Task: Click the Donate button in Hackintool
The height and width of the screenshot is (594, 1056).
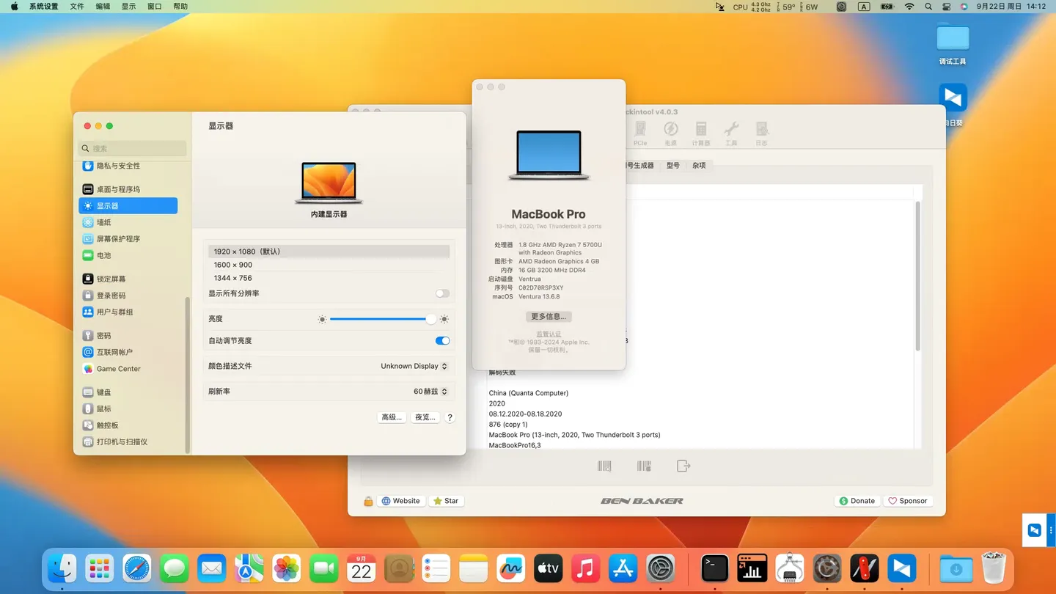Action: coord(857,501)
